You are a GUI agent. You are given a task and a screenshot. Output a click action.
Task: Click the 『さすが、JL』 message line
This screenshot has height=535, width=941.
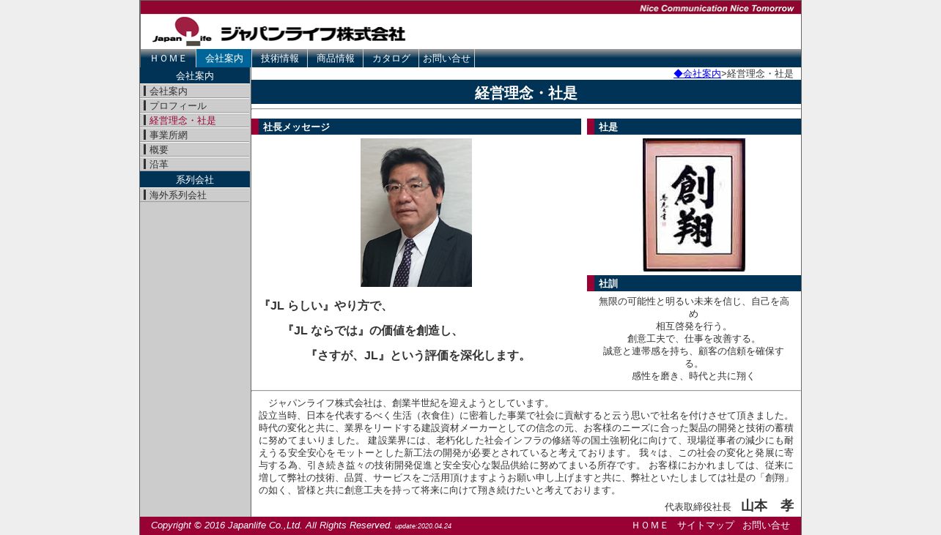(418, 356)
